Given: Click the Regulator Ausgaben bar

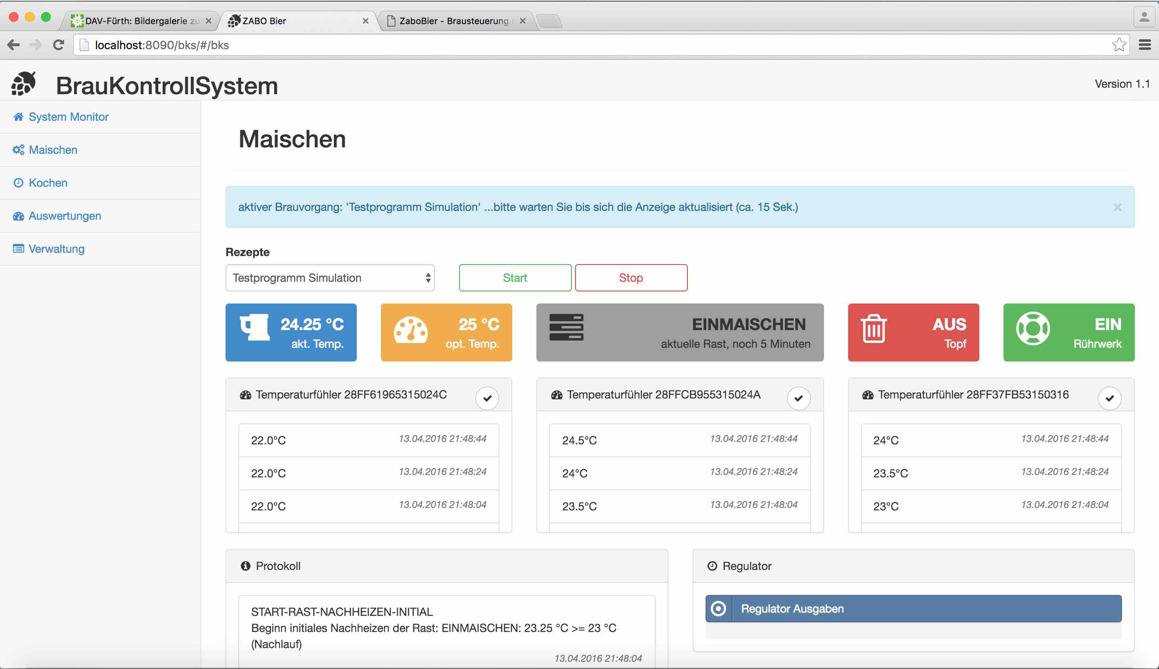Looking at the screenshot, I should (914, 609).
